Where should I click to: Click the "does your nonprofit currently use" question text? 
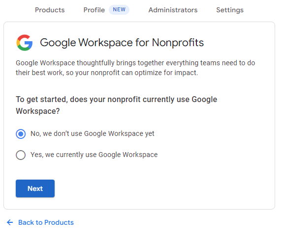(116, 105)
